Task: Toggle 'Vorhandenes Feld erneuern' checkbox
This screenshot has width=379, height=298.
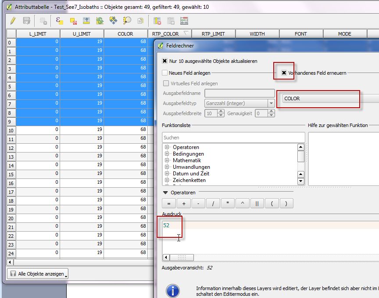Action: 284,73
